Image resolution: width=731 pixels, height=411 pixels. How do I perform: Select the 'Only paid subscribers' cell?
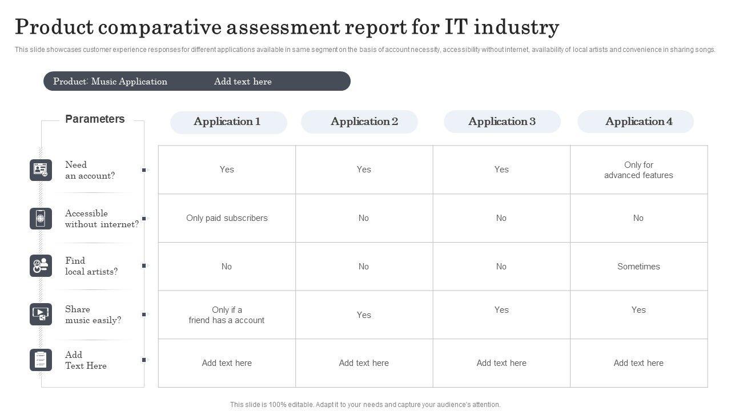(x=227, y=218)
